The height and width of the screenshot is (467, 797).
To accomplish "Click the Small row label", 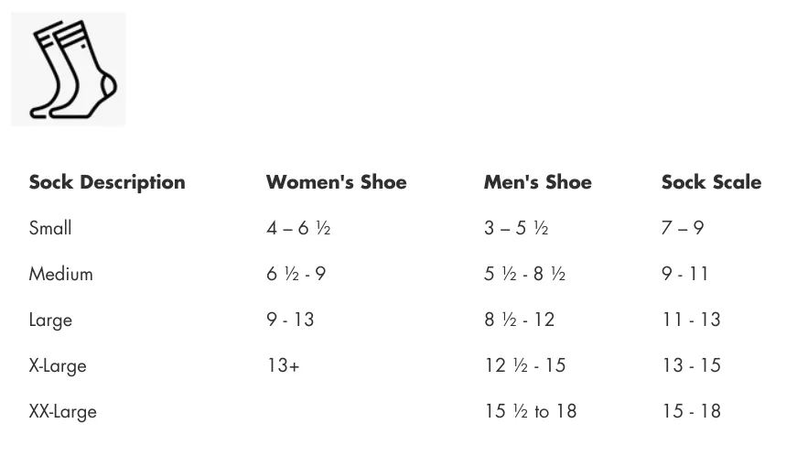I will click(x=50, y=227).
